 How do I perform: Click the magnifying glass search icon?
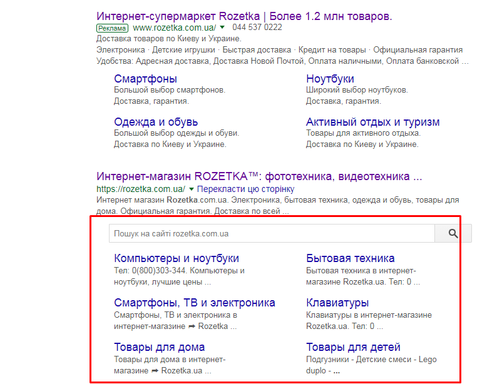[453, 233]
